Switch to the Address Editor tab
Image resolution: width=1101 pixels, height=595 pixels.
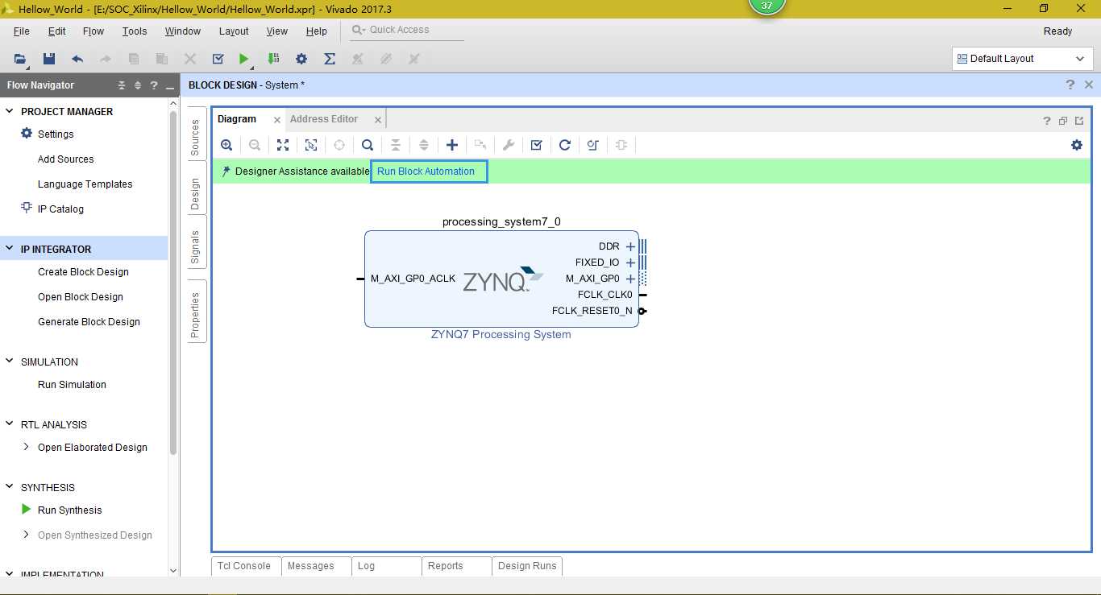click(324, 119)
